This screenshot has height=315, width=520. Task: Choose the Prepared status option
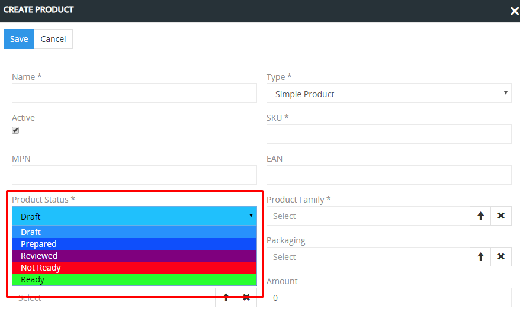[x=134, y=244]
